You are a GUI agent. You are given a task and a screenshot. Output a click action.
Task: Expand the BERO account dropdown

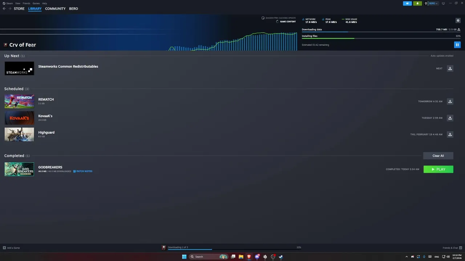point(433,3)
